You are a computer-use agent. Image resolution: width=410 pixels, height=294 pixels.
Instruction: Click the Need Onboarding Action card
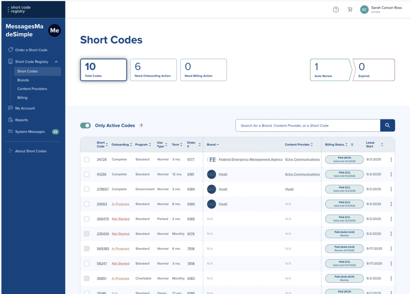(153, 70)
